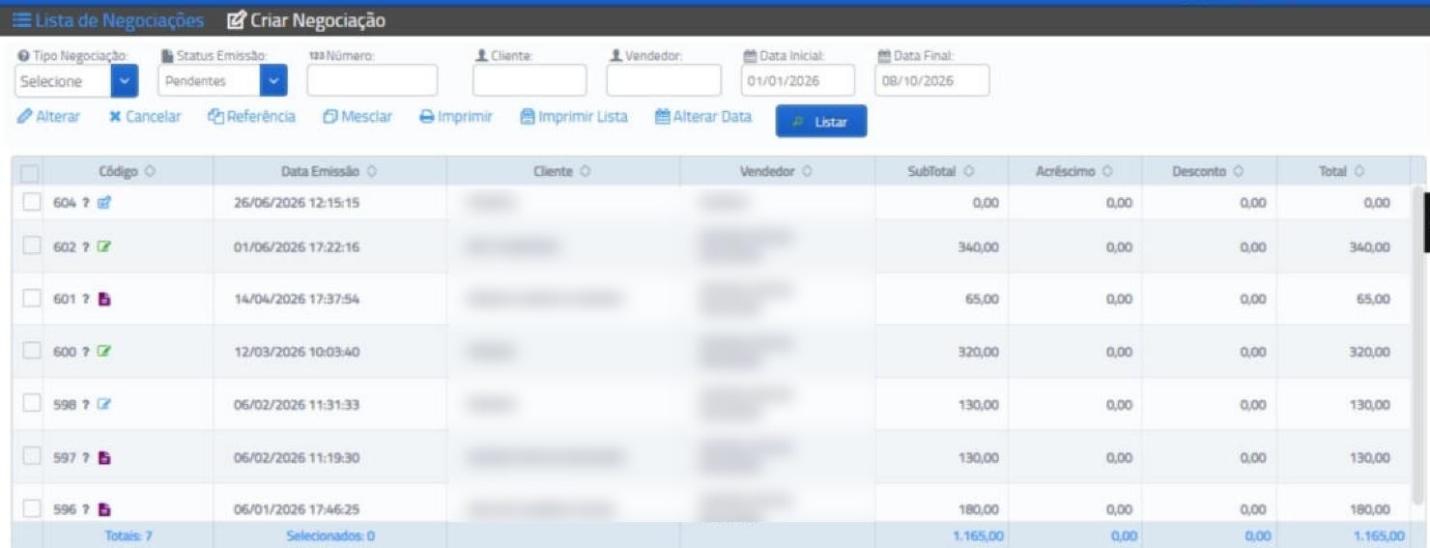Screen dimensions: 1430x548
Task: Focus the Número input field
Action: (372, 81)
